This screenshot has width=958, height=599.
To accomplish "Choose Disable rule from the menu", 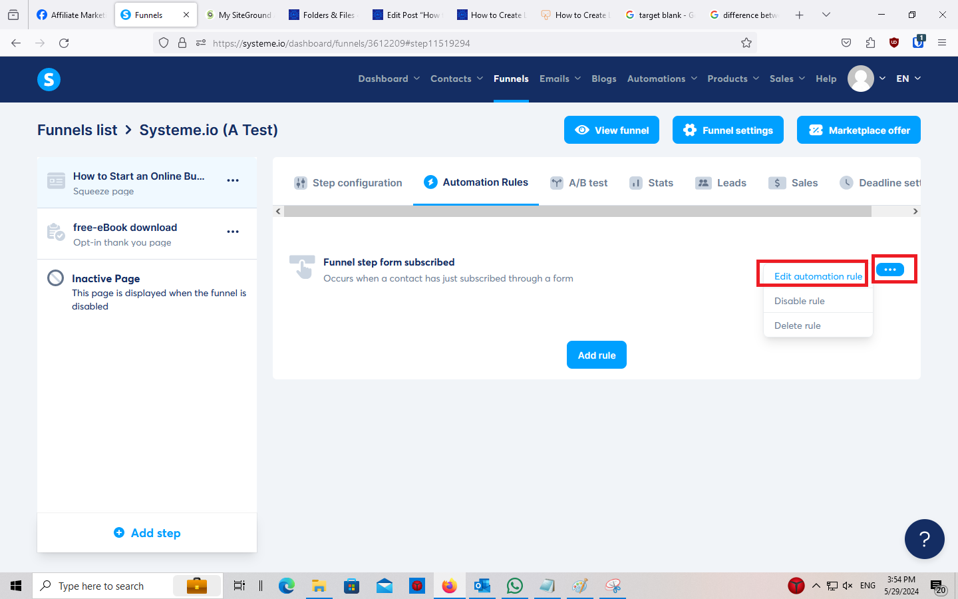I will pos(818,301).
